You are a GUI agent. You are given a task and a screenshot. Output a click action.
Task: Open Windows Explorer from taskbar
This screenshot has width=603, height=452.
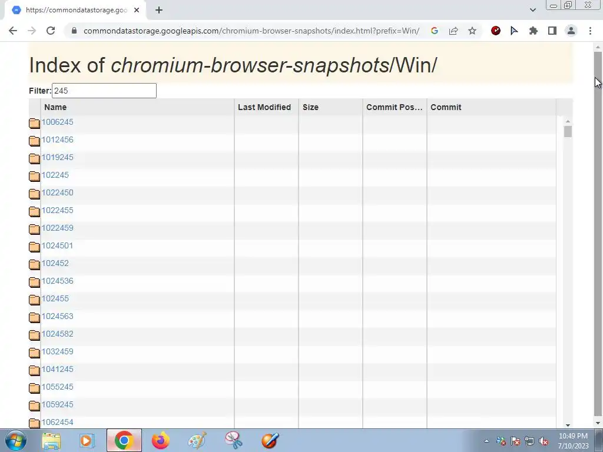click(x=51, y=440)
